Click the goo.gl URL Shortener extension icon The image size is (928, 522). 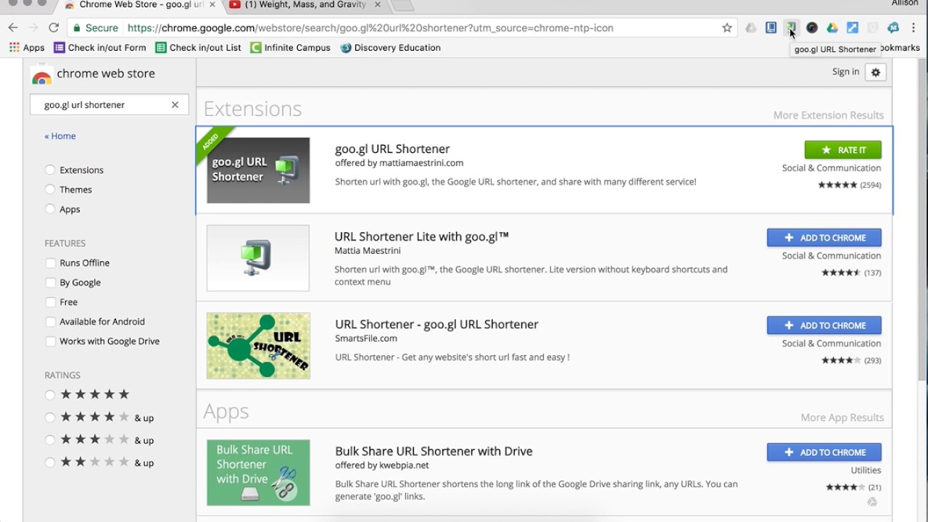[x=791, y=28]
